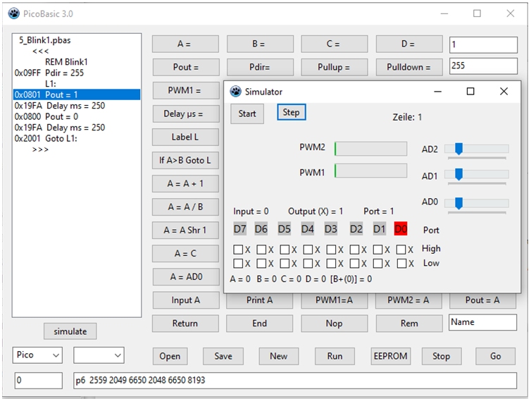Click the value field containing 255
531x399 pixels.
(482, 66)
